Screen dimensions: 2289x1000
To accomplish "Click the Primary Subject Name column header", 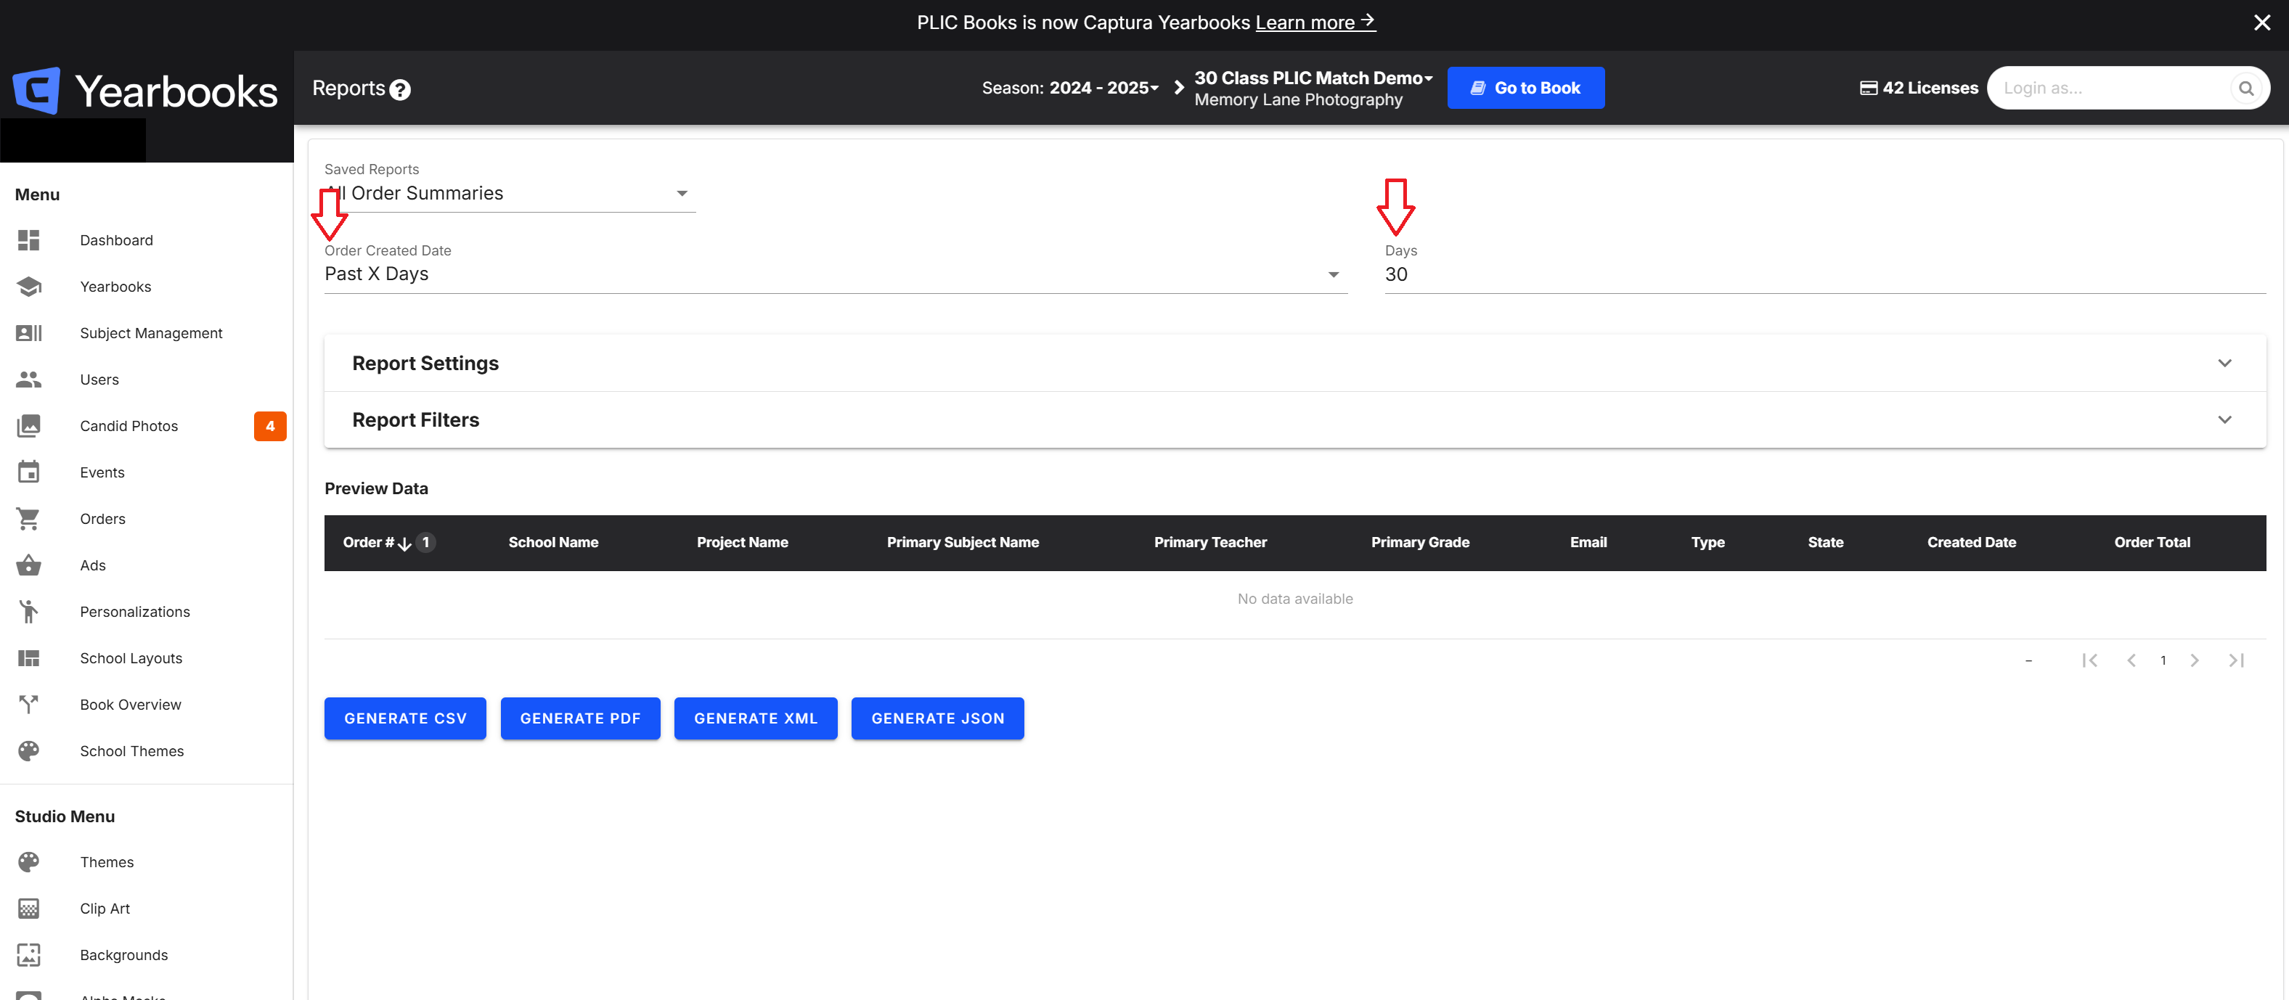I will pos(963,543).
